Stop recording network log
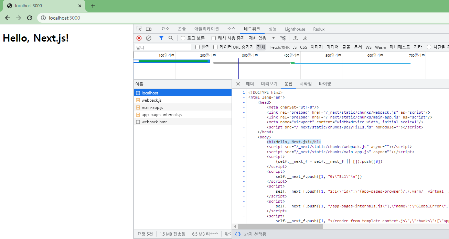Screen dimensions: 449x239 139,38
